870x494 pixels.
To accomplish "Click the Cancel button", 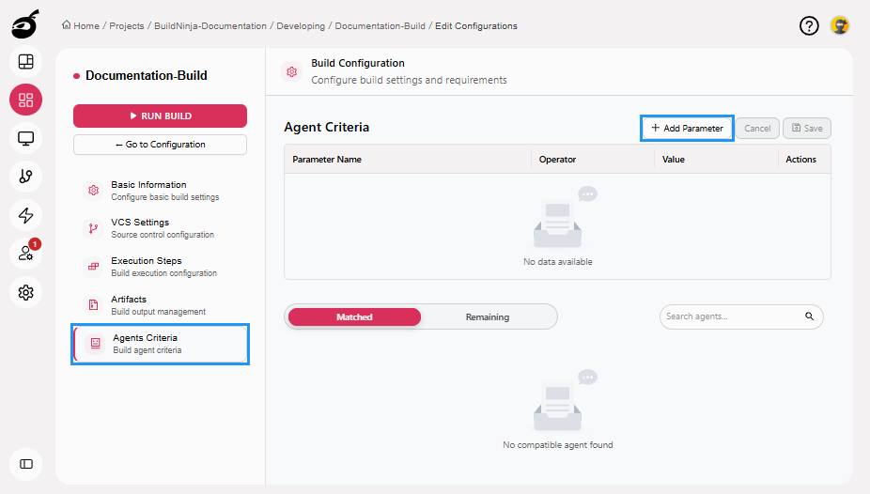I will click(757, 128).
